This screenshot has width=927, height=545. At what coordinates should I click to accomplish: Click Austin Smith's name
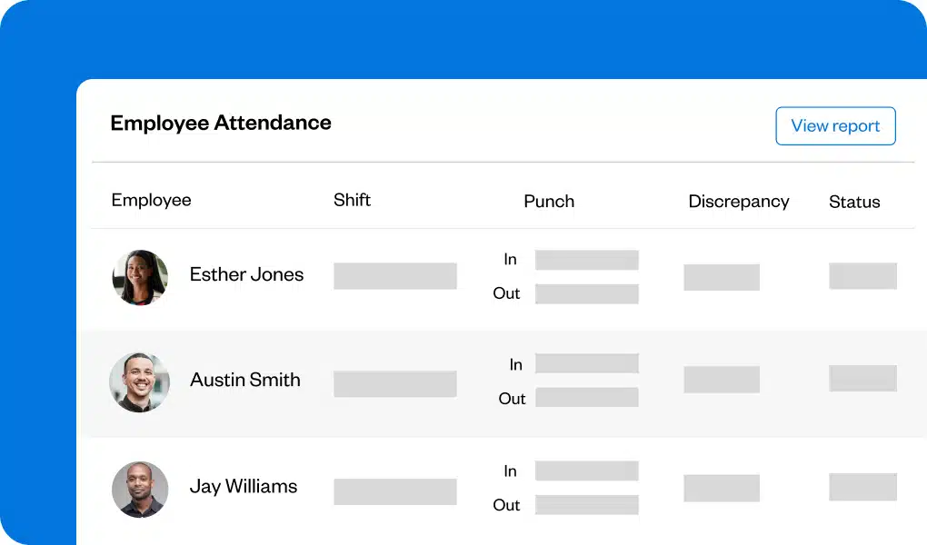point(244,380)
